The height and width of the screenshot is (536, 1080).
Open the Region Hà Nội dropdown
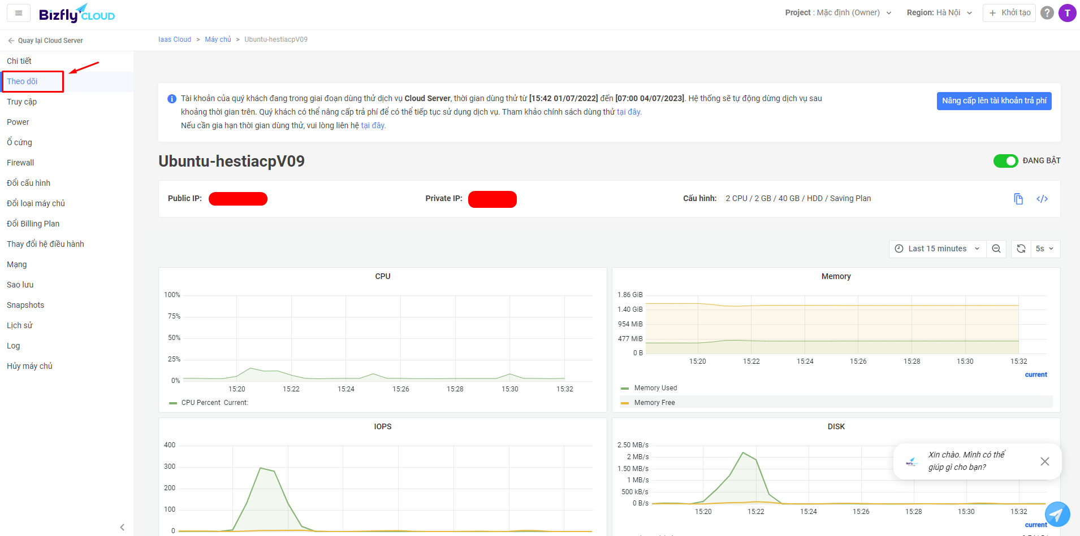(939, 13)
